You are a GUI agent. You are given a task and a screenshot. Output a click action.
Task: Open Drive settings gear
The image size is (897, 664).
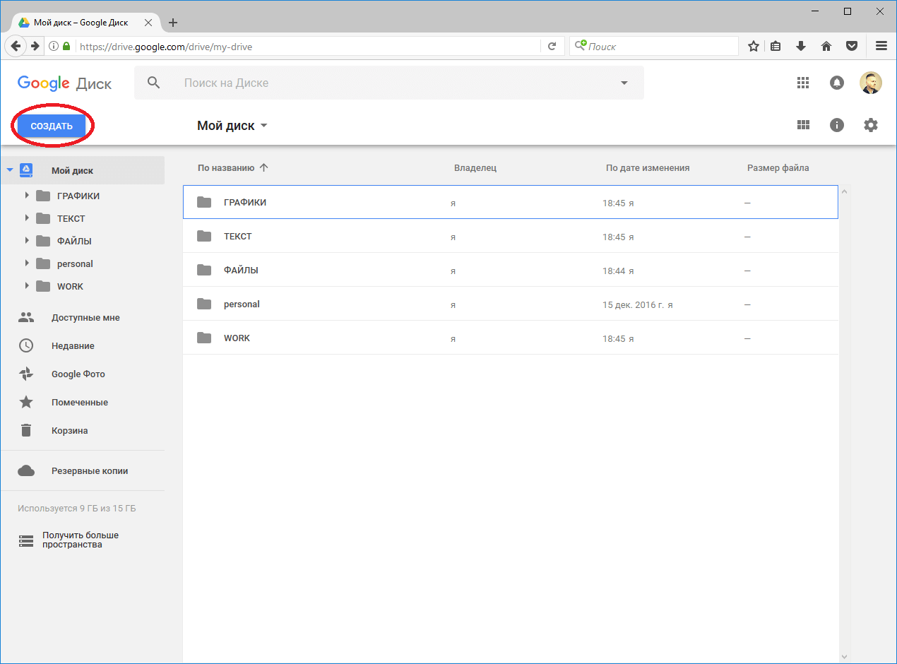pyautogui.click(x=871, y=125)
